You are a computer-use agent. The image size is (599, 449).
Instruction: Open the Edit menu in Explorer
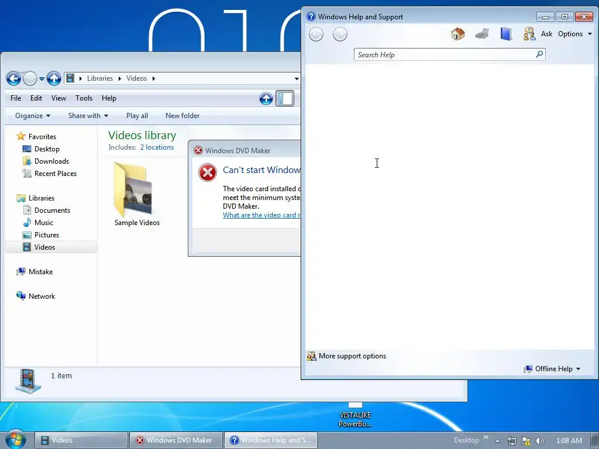pos(36,98)
